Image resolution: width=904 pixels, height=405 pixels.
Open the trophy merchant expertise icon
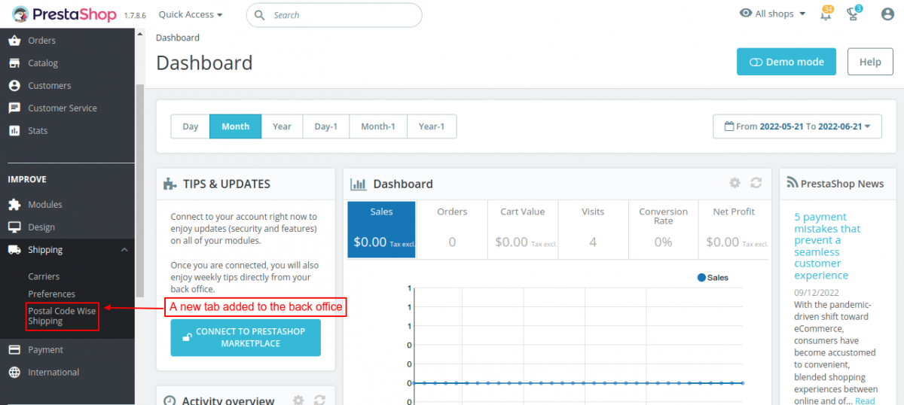(853, 14)
